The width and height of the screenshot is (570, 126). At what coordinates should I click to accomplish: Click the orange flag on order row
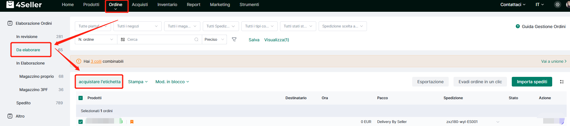point(132,122)
